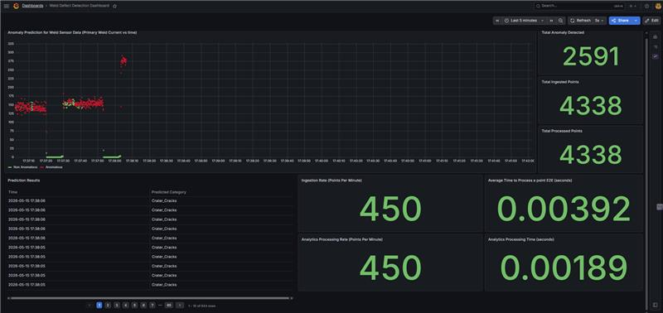Sort by the Time column header
The image size is (663, 313).
pos(12,192)
